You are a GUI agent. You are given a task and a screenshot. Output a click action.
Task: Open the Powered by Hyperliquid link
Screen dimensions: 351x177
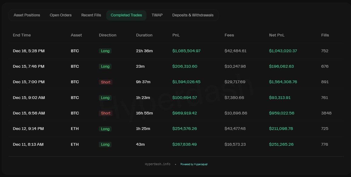[194, 164]
